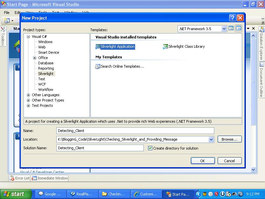The width and height of the screenshot is (265, 199).
Task: Collapse the Visual C# tree node
Action: [x=28, y=36]
